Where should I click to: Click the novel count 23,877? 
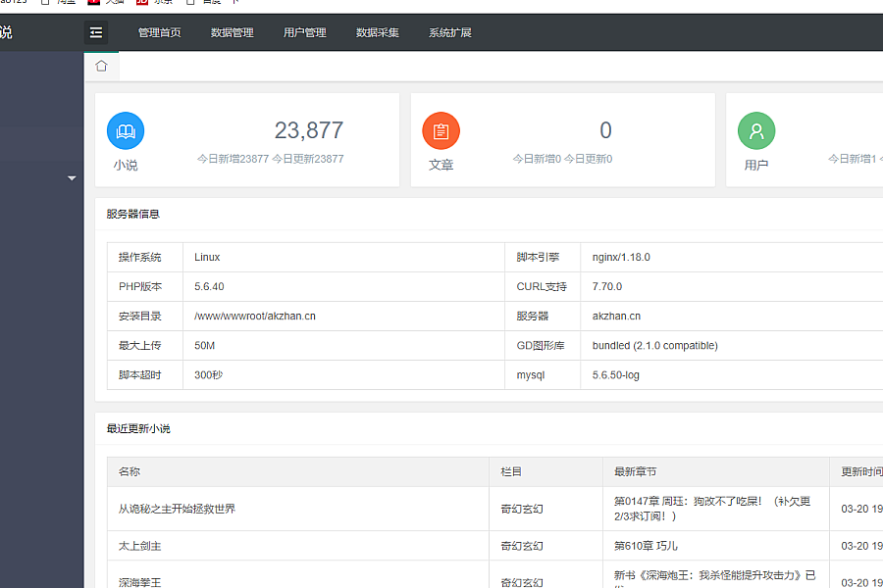pyautogui.click(x=309, y=130)
